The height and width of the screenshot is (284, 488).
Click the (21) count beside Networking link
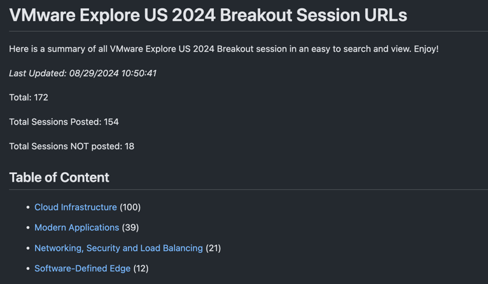[x=213, y=248]
